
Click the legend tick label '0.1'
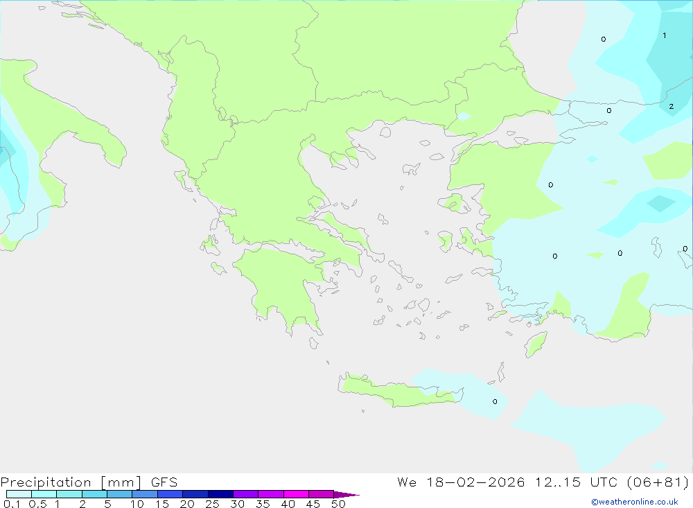point(12,504)
